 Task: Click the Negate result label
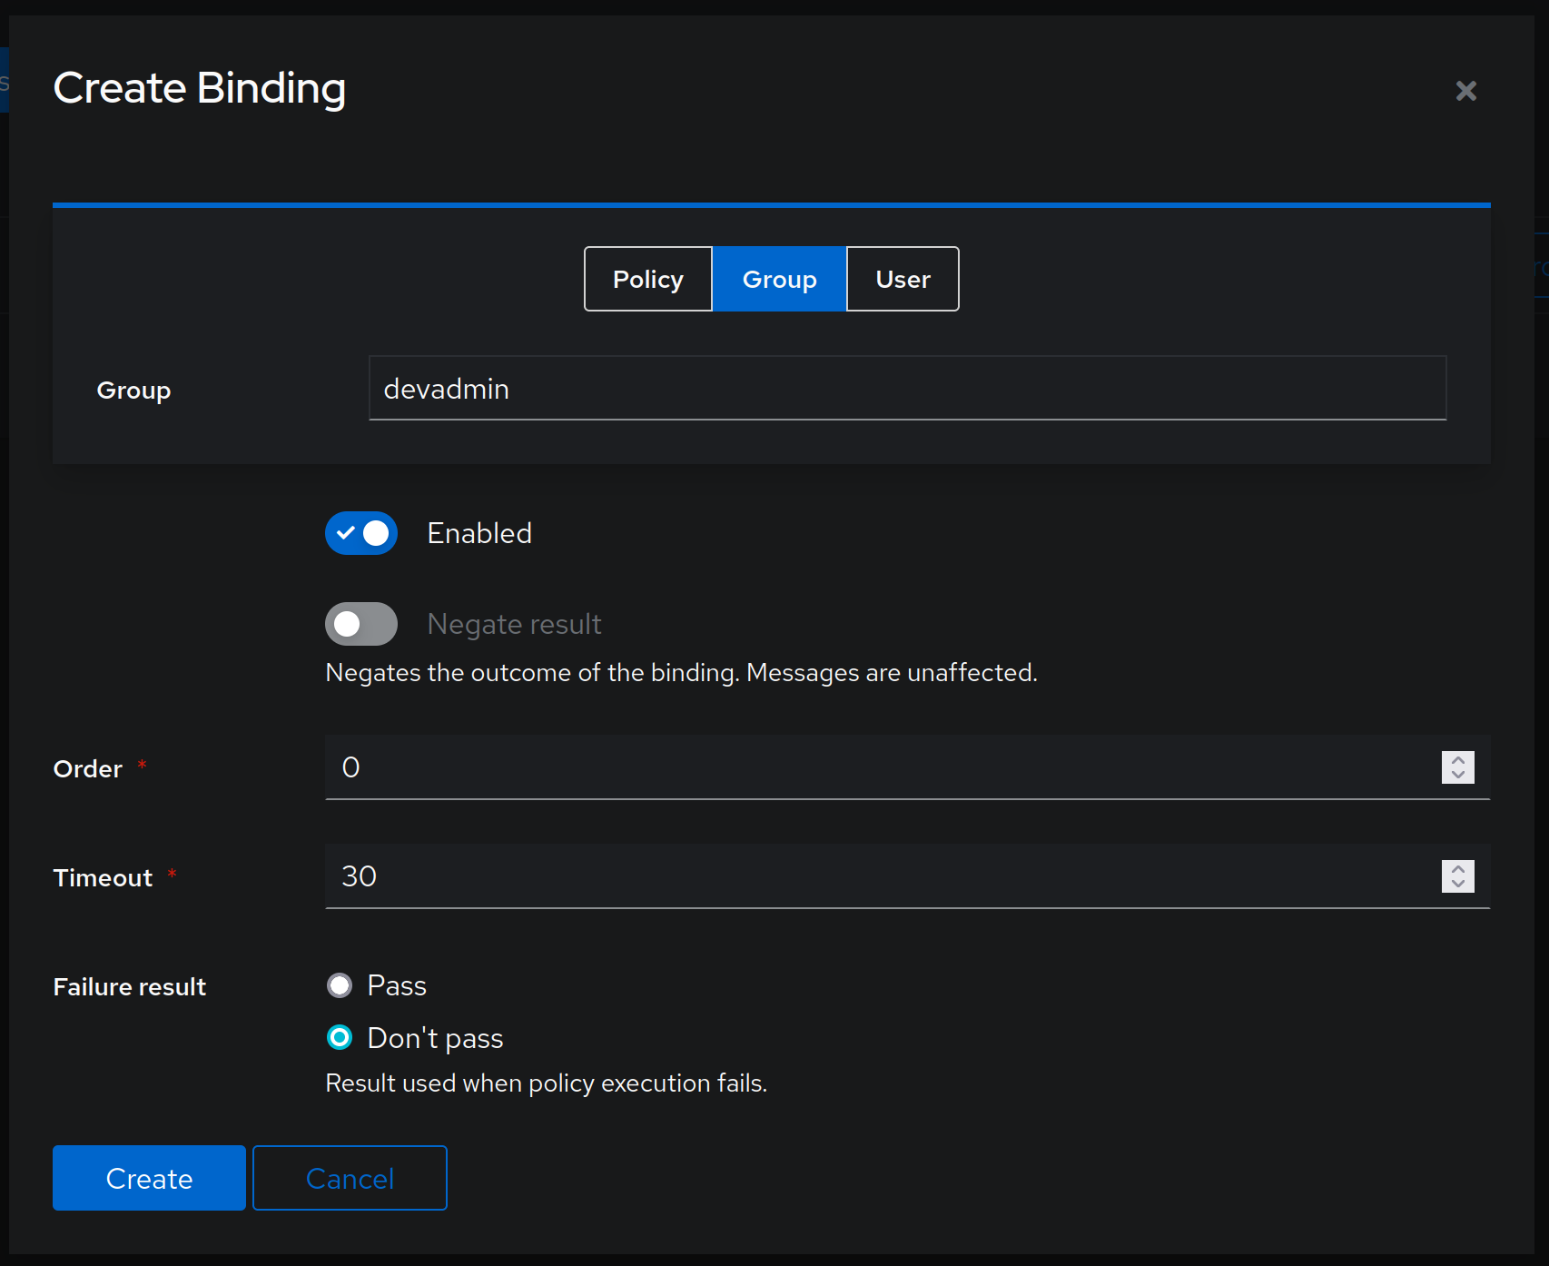pos(514,624)
